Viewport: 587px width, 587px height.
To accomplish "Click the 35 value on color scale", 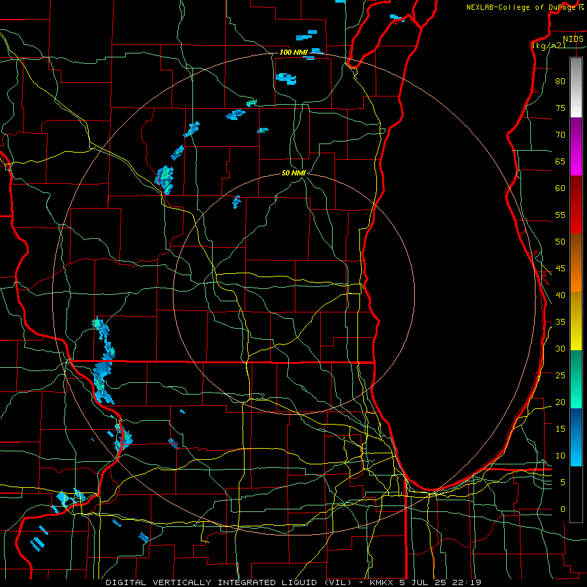I will (x=560, y=322).
